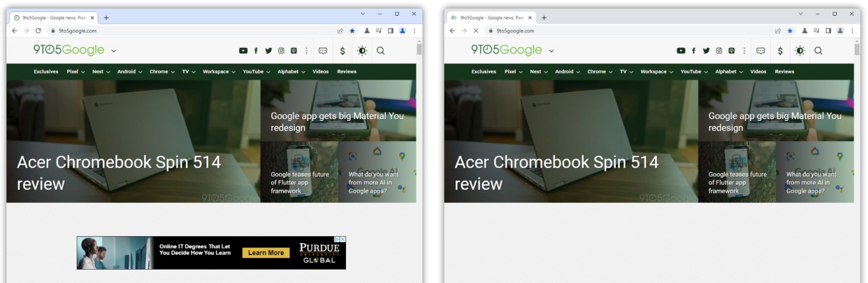Click the bookmark star in right window address bar

[x=790, y=31]
